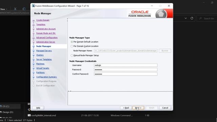Navigate to Advanced Configuration step
This screenshot has height=122, width=217.
[x=47, y=38]
